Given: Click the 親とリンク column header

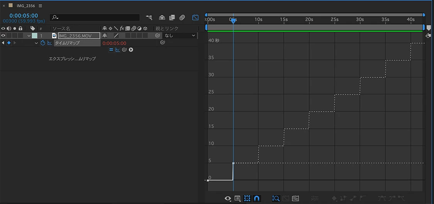Looking at the screenshot, I should (x=167, y=28).
